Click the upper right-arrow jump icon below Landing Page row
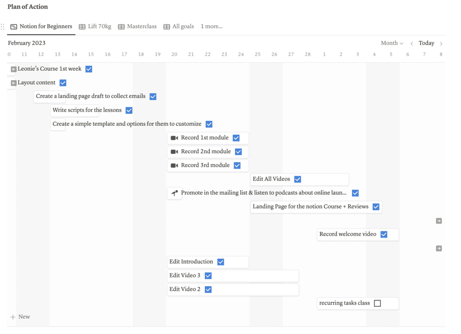The height and width of the screenshot is (334, 461). [x=439, y=221]
